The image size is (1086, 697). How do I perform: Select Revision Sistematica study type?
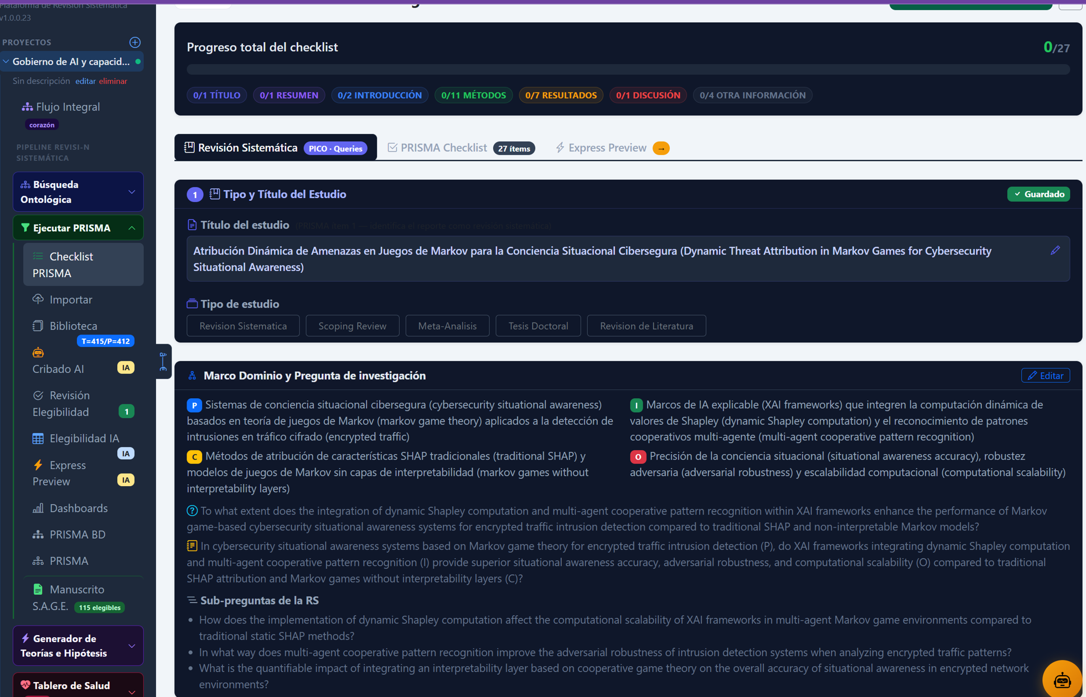(243, 326)
